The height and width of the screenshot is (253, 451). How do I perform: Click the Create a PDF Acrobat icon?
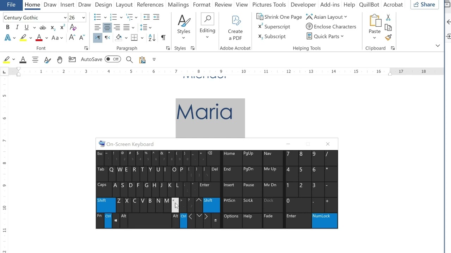pos(235,28)
